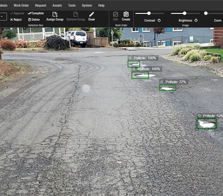The height and width of the screenshot is (196, 223).
Task: Open the Request menu
Action: pyautogui.click(x=41, y=5)
